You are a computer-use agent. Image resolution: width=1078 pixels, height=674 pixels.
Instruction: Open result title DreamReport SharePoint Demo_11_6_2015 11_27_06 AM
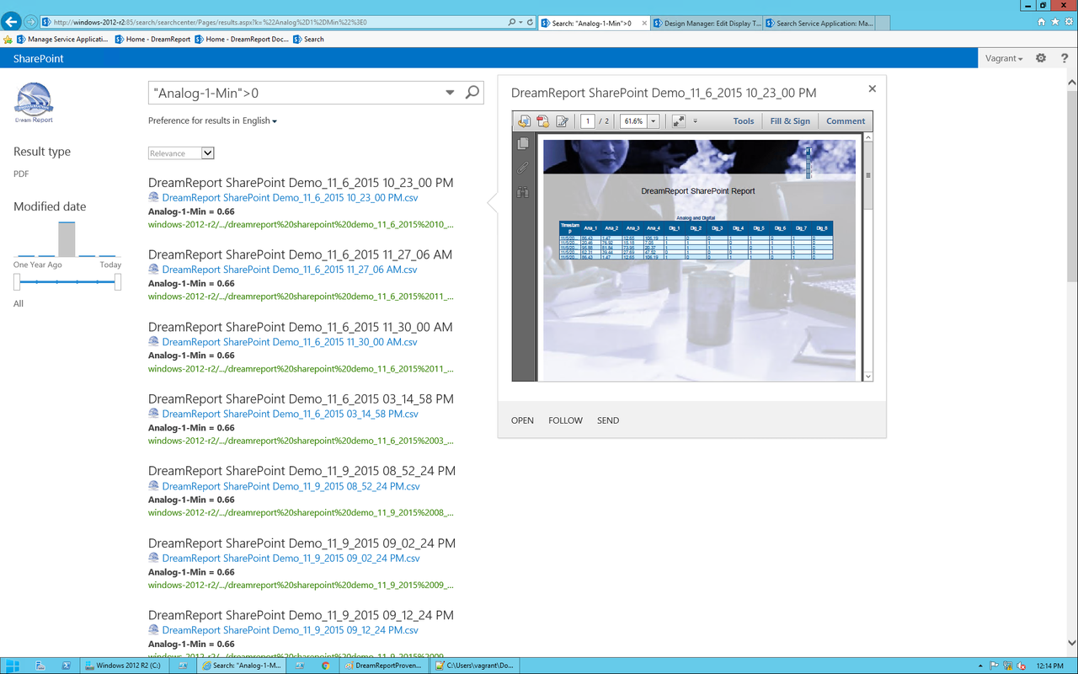pos(300,254)
